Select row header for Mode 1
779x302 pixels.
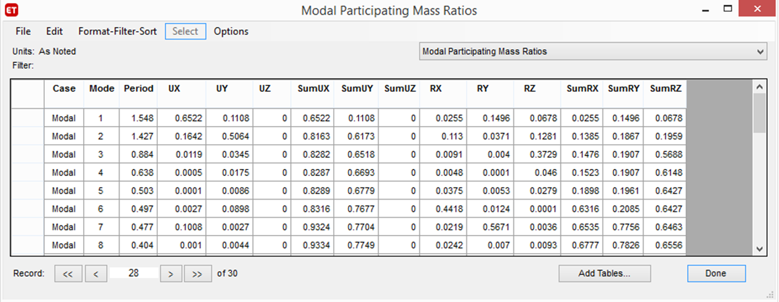28,118
